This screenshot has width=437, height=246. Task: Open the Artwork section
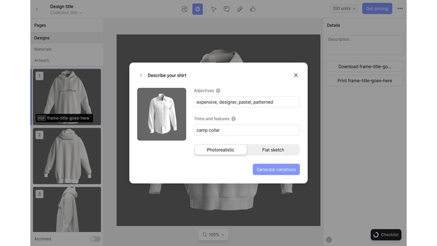42,61
